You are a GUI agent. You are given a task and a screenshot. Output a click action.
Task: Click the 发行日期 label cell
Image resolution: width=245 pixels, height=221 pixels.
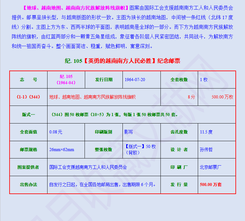[104, 80]
